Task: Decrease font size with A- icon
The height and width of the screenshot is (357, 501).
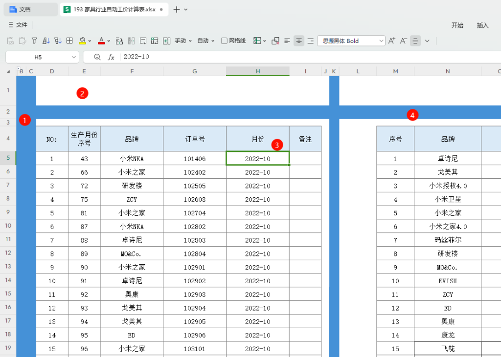Action: [x=404, y=41]
